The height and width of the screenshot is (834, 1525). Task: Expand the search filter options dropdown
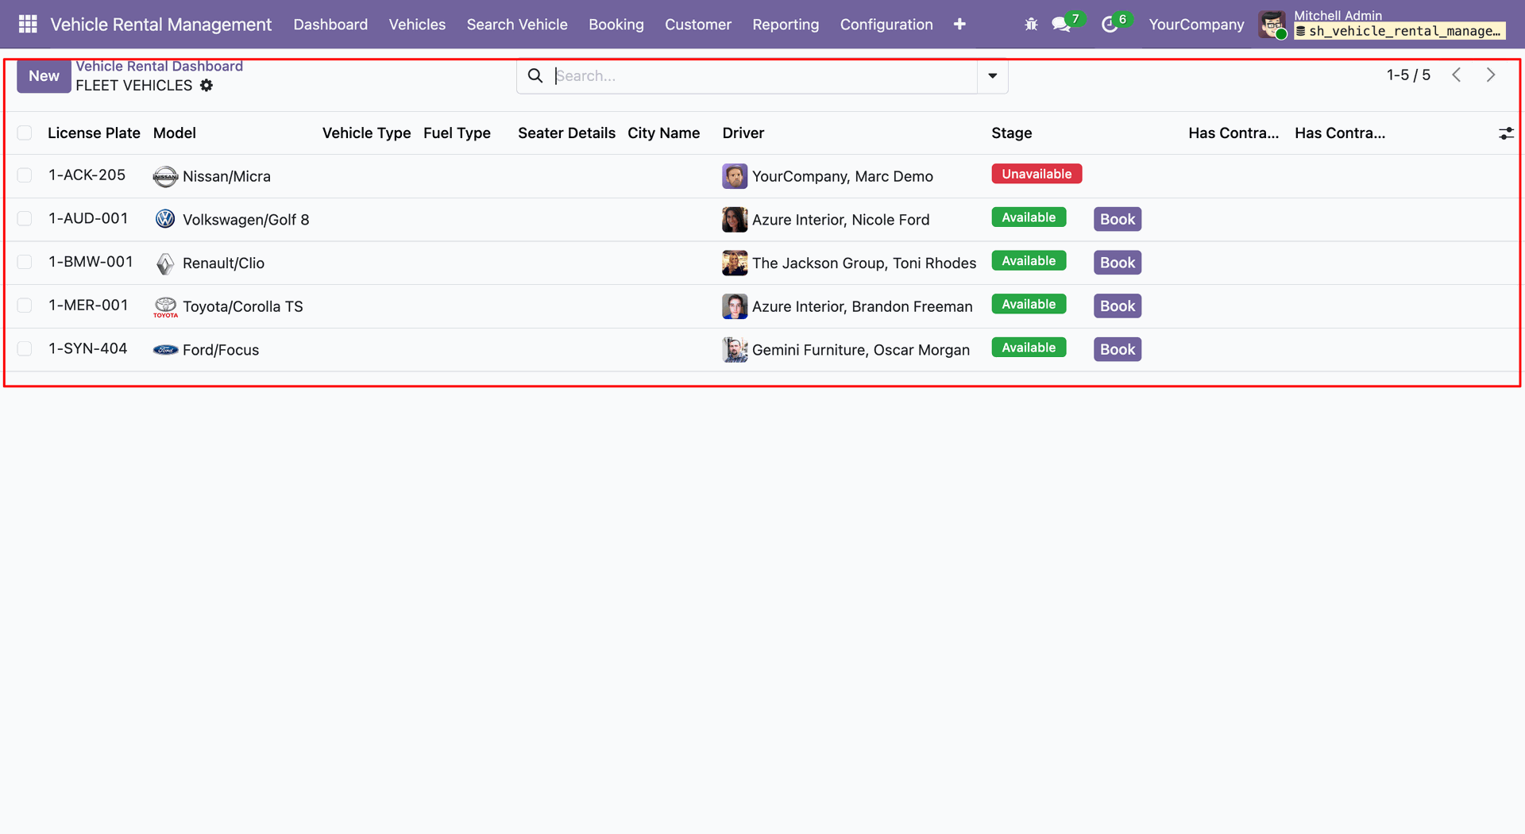pos(993,76)
